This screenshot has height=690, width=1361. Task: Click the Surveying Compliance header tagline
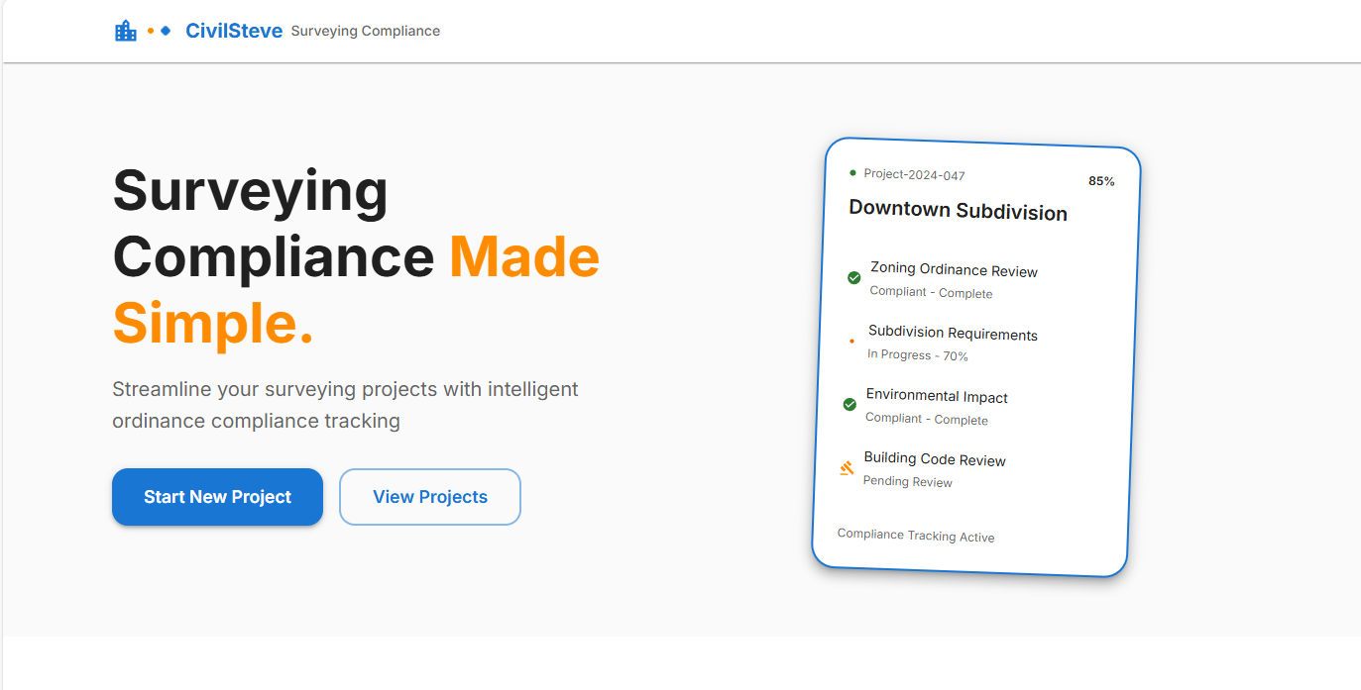365,31
